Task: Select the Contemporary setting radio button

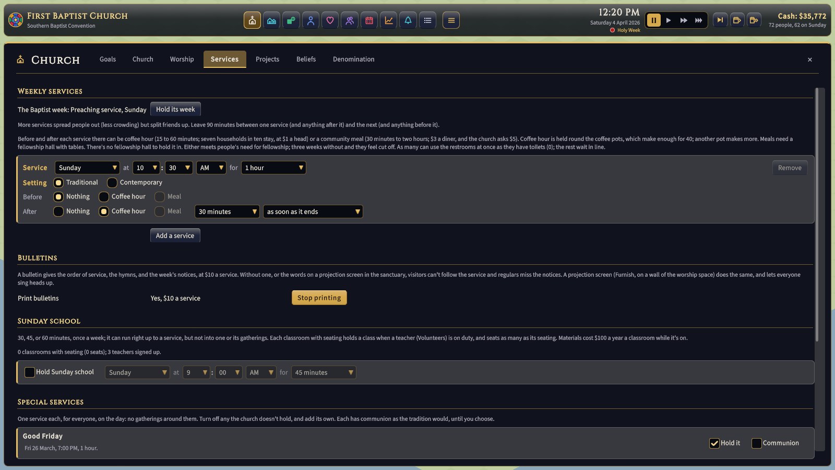Action: click(x=112, y=183)
